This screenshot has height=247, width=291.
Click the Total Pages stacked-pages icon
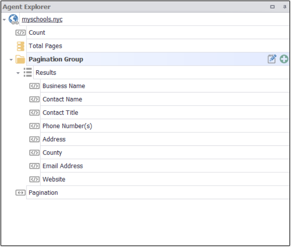(x=20, y=46)
